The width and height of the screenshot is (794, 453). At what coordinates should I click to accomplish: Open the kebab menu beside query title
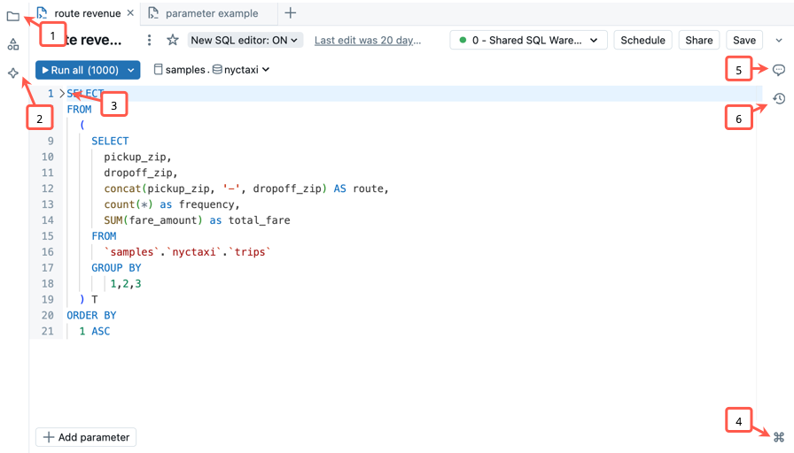(x=150, y=40)
